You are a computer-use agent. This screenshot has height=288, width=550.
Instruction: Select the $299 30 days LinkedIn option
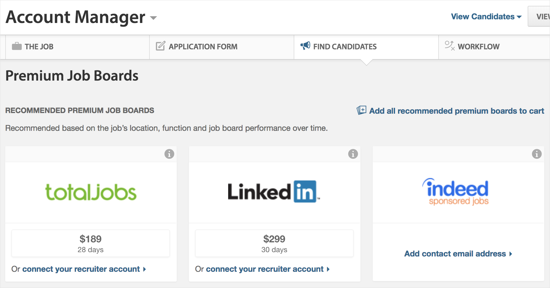click(x=274, y=243)
